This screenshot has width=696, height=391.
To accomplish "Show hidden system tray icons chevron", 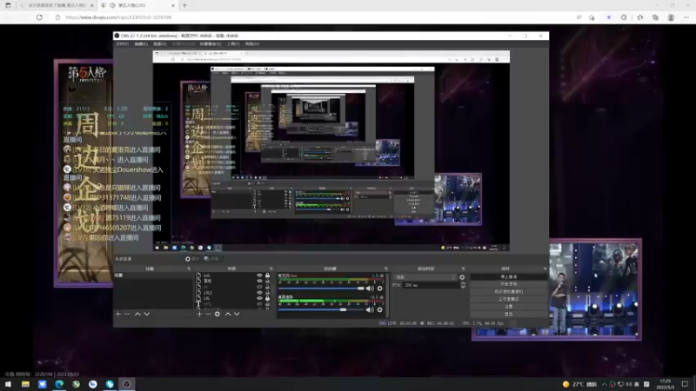I will (604, 384).
